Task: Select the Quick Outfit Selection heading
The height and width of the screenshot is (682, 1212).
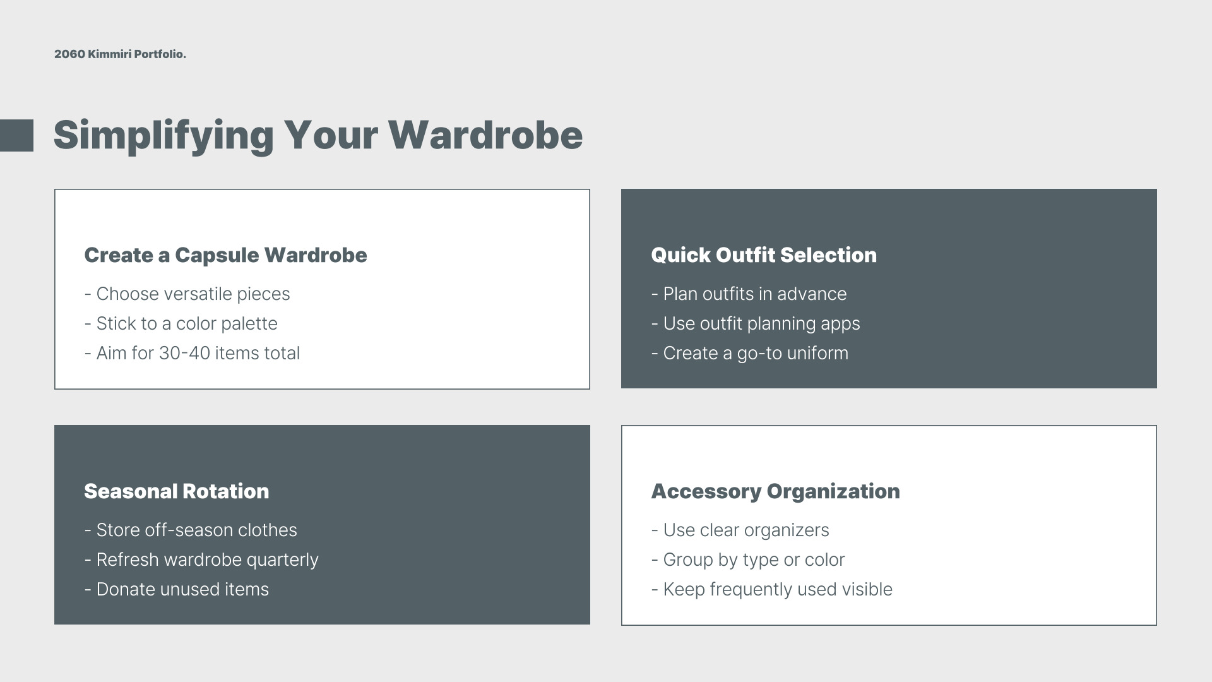Action: point(763,255)
